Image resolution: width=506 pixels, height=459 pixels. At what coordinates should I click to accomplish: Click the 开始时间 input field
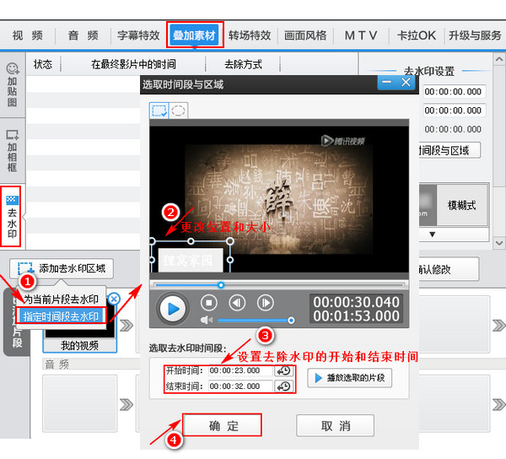pyautogui.click(x=240, y=371)
